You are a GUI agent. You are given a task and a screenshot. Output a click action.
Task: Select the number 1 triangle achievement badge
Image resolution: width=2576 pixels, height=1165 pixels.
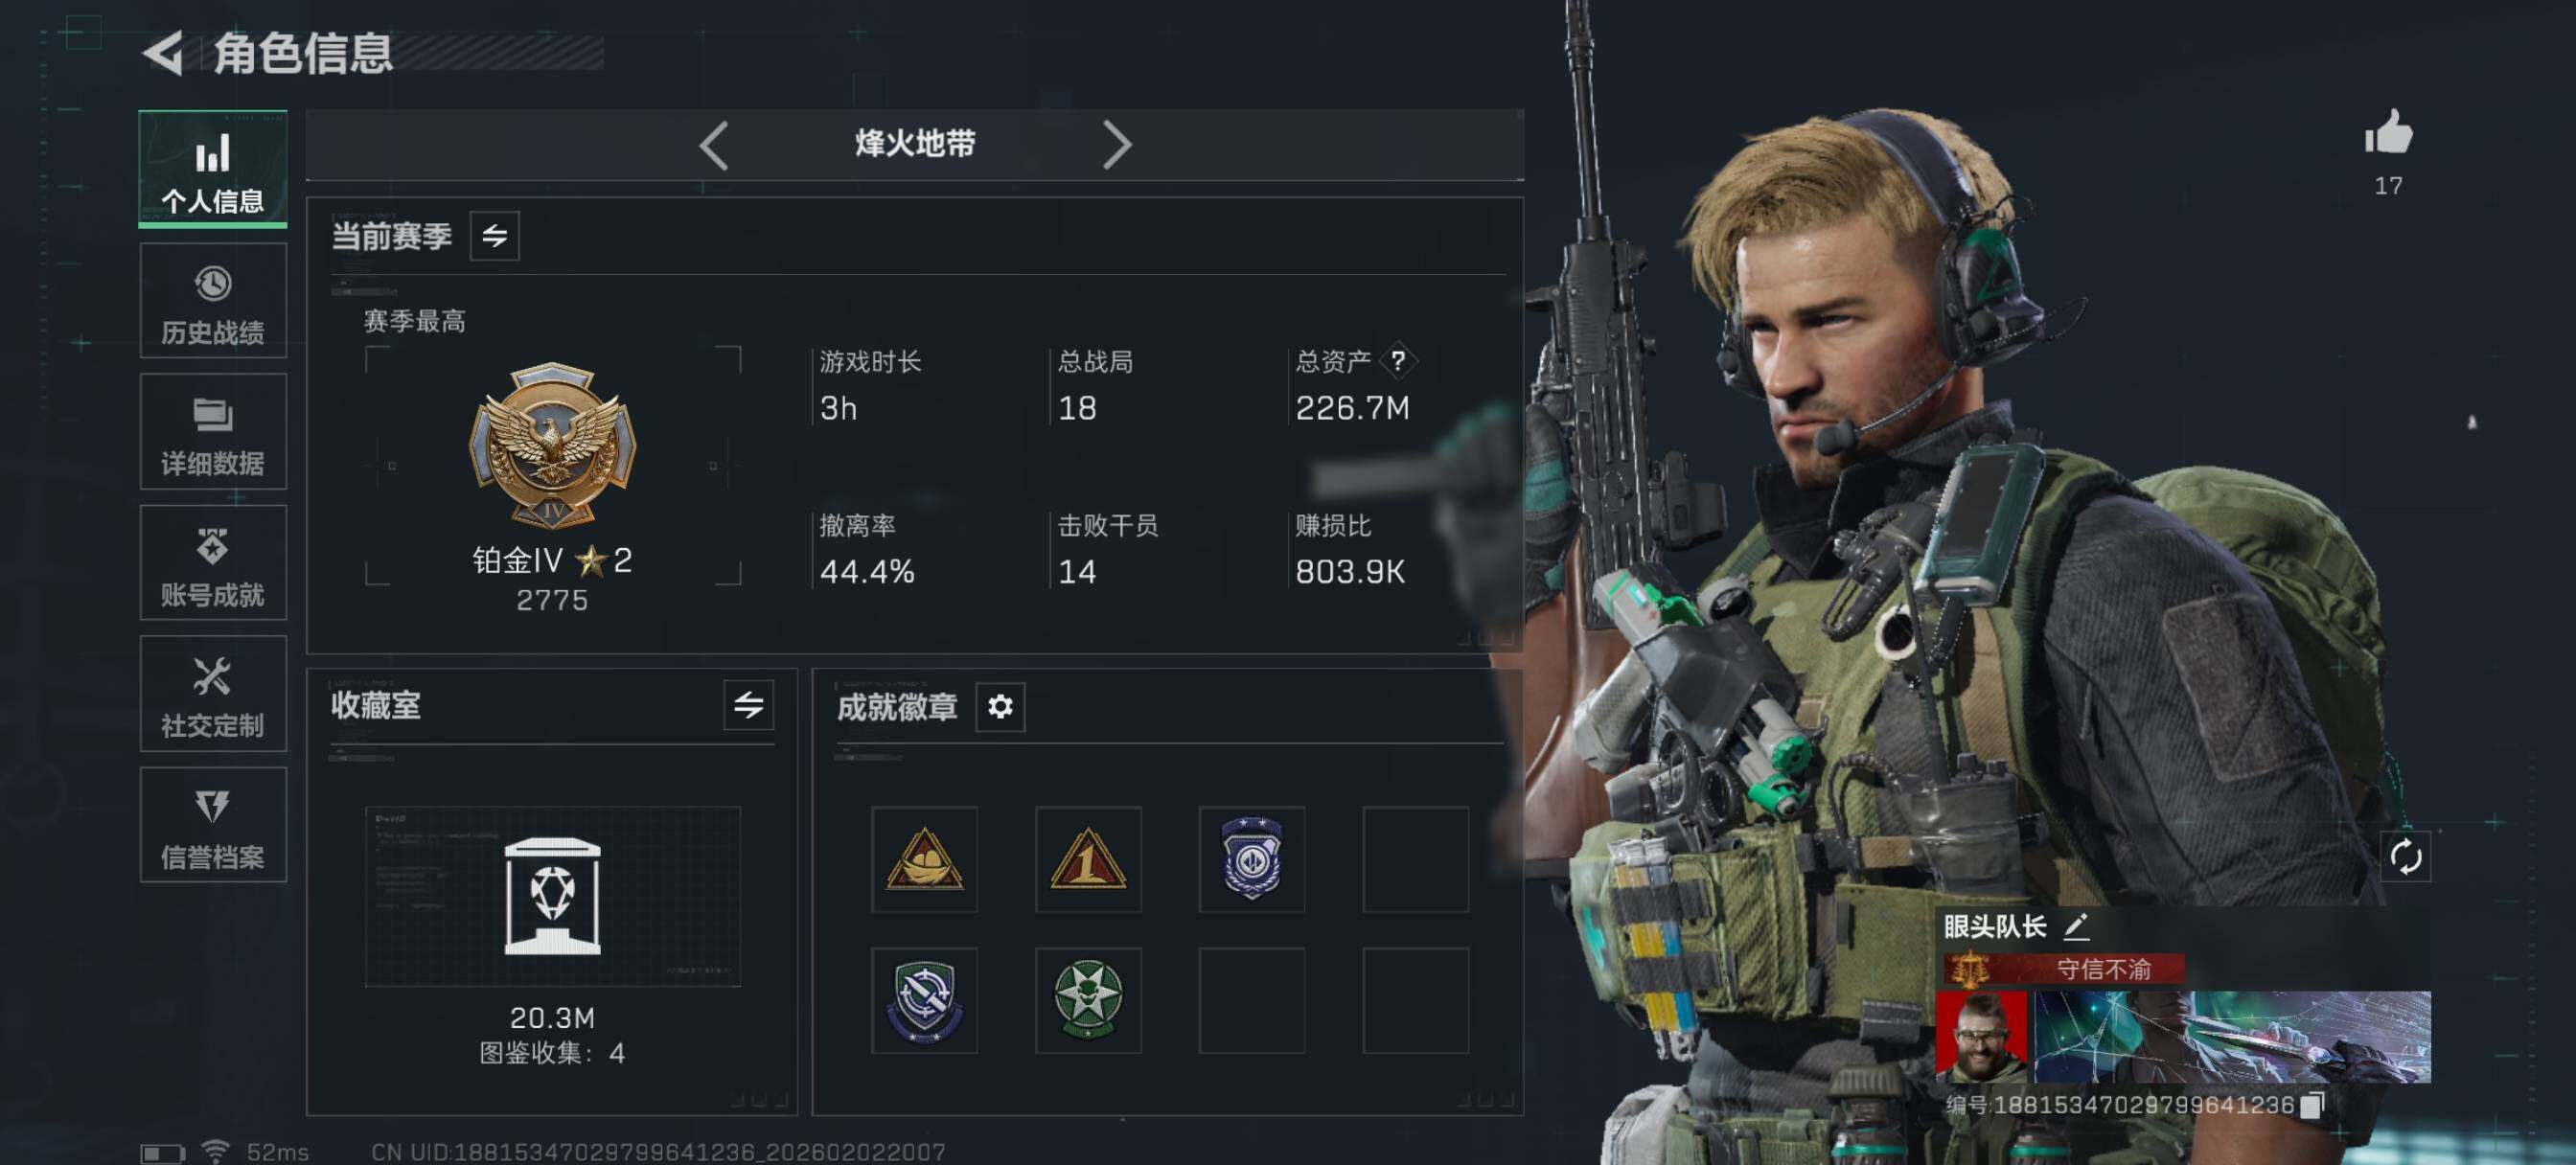(x=1088, y=859)
